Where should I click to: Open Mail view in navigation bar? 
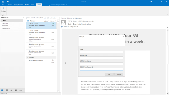tap(2, 90)
